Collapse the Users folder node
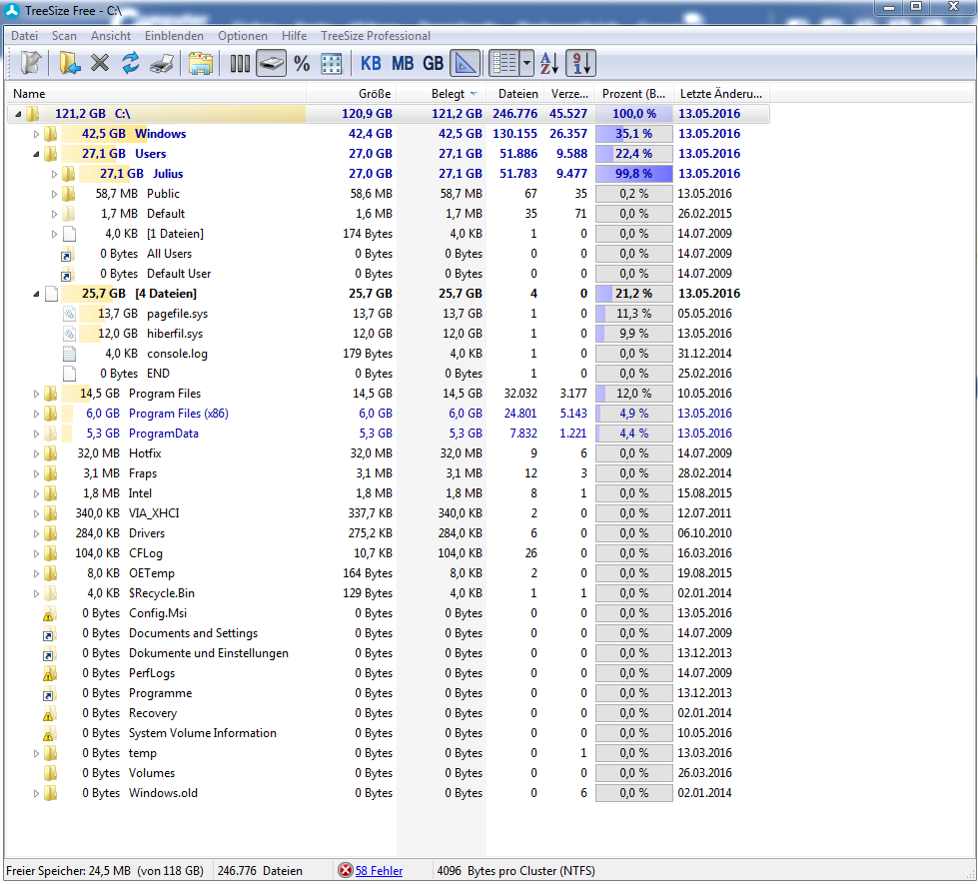This screenshot has height=884, width=978. pos(36,154)
